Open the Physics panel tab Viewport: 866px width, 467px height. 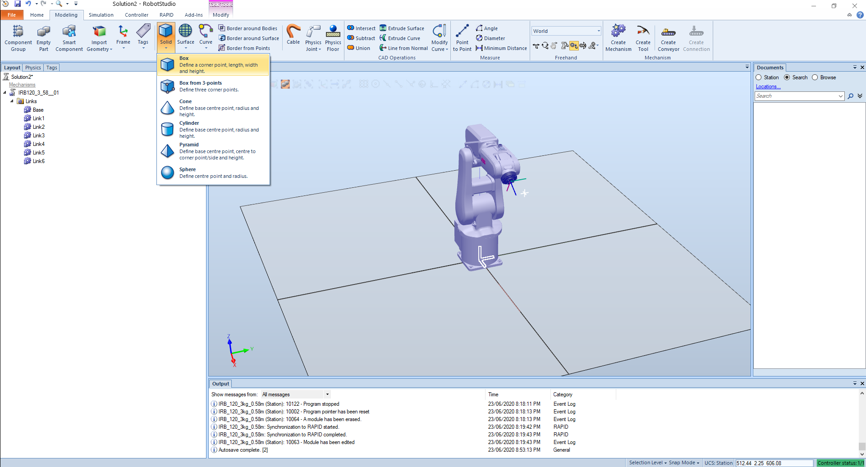click(33, 68)
